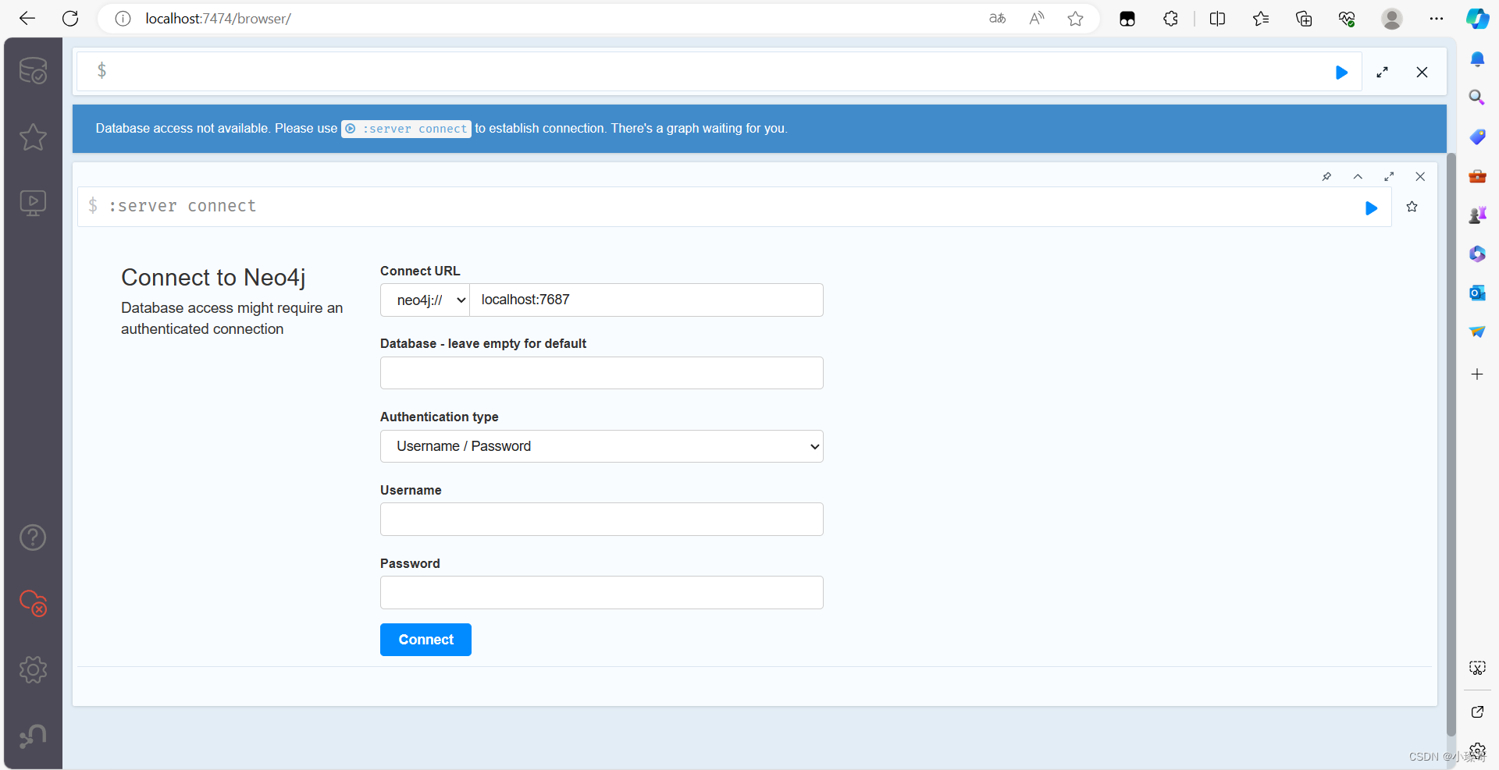The image size is (1499, 770).
Task: Open Search icon in Edge sidebar
Action: (1477, 98)
